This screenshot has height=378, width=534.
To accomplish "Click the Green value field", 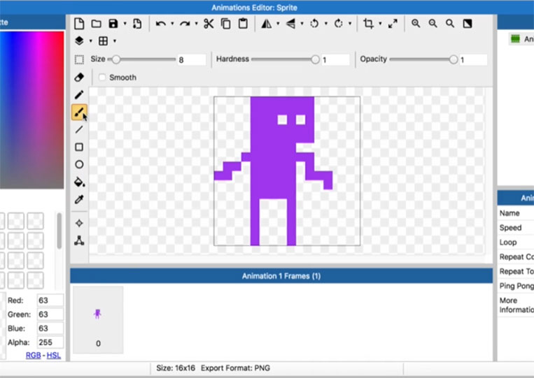I will [x=50, y=314].
